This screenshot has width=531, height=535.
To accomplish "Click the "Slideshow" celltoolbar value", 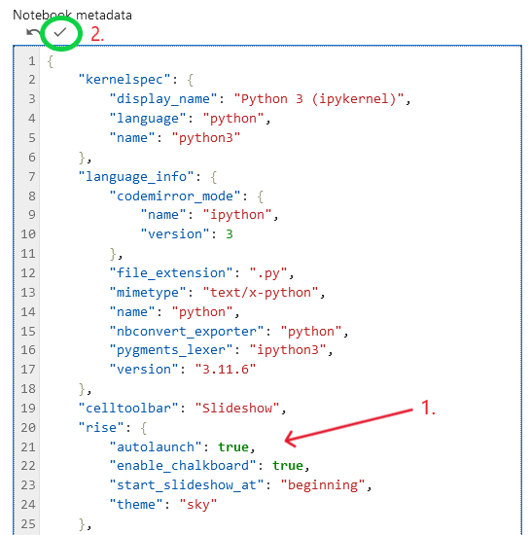I will tap(237, 409).
